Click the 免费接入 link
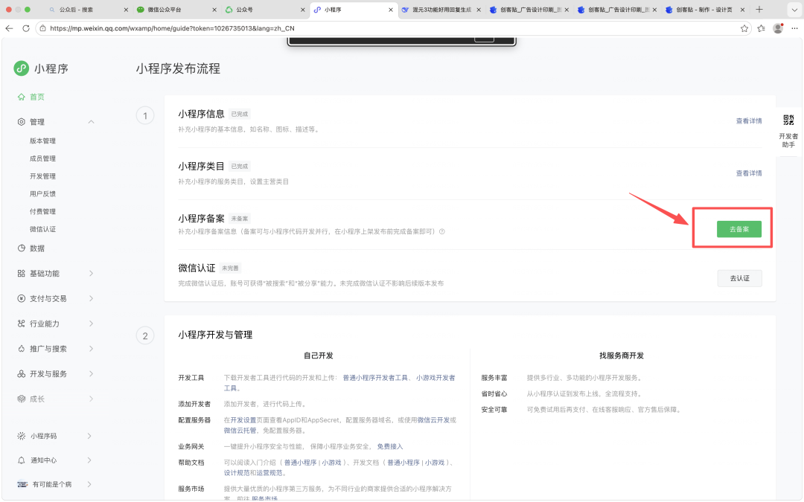Image resolution: width=804 pixels, height=502 pixels. tap(389, 447)
